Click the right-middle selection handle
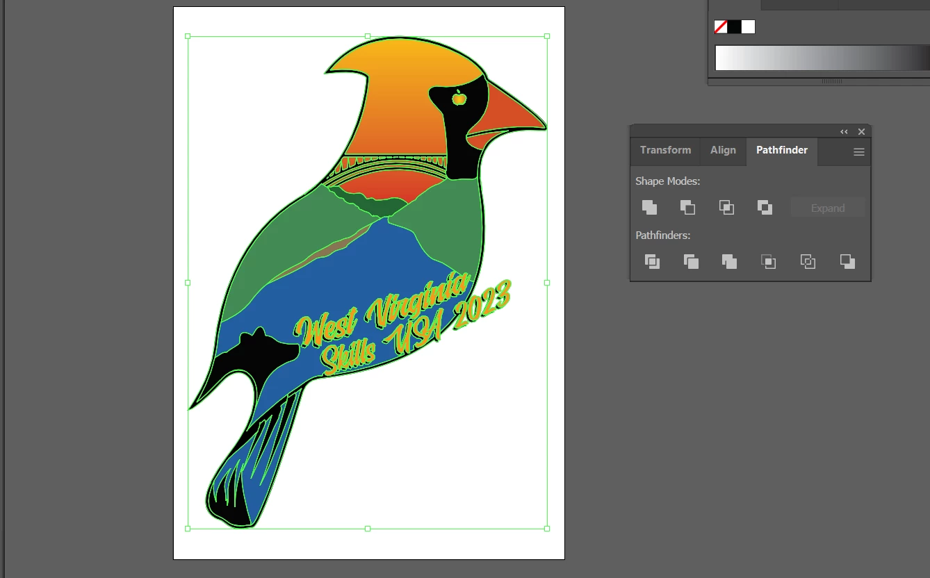Screen dimensions: 930x578 [x=547, y=283]
